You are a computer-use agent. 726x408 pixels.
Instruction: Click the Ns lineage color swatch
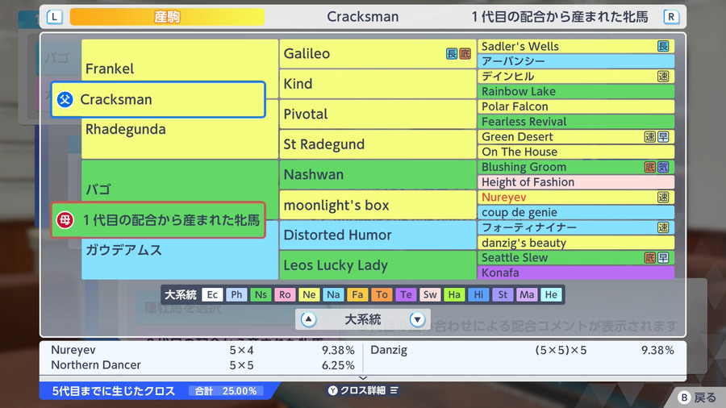[261, 294]
